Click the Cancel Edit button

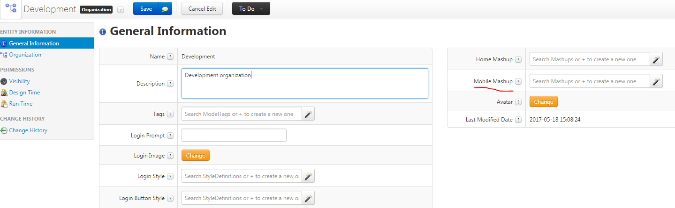pyautogui.click(x=202, y=9)
